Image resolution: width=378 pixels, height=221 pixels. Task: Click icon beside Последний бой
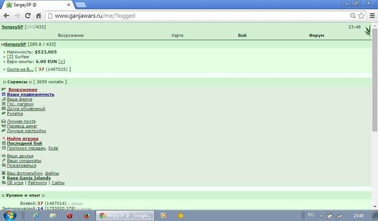point(4,143)
